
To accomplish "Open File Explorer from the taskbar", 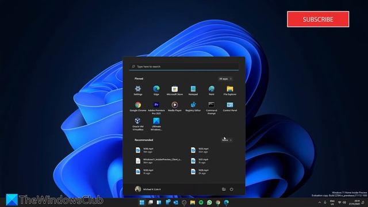I will click(193, 202).
